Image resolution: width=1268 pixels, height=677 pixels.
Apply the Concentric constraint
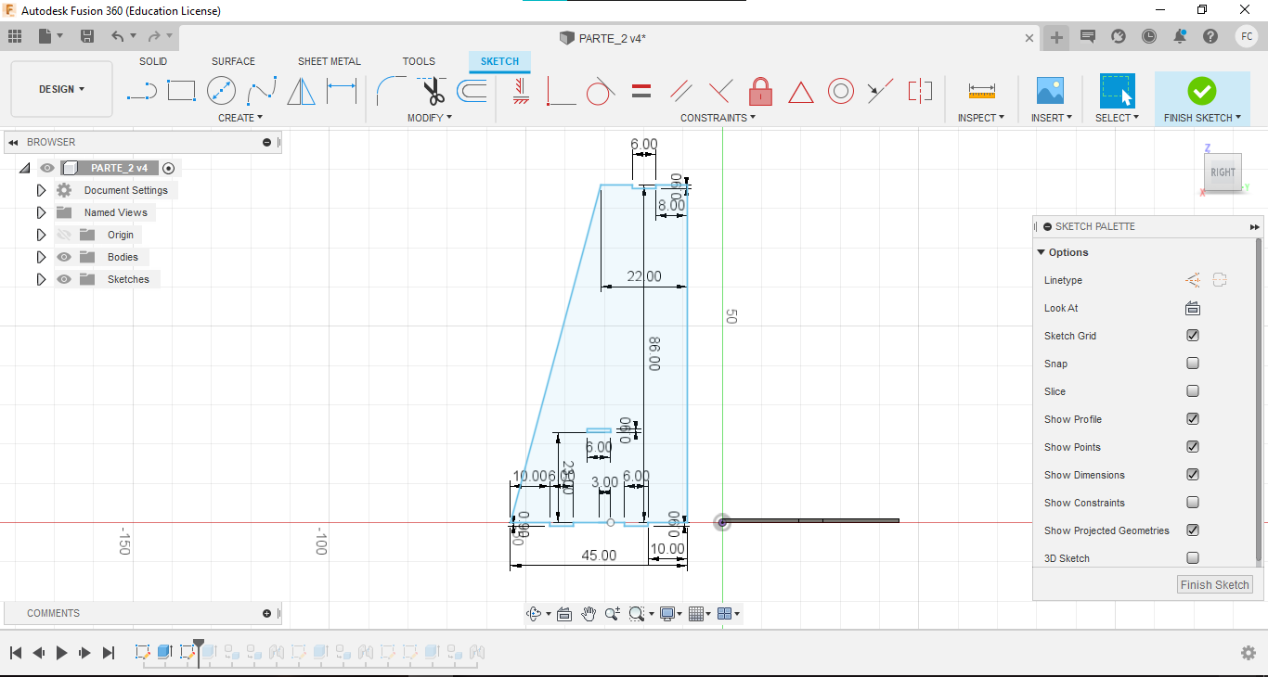pos(840,91)
